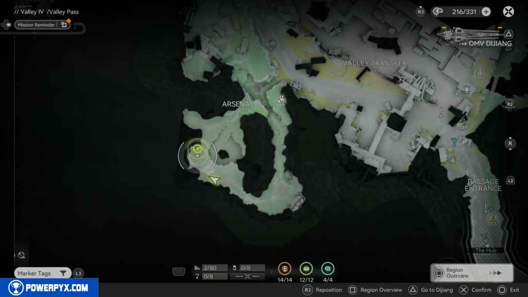The width and height of the screenshot is (528, 297).
Task: Click the plus icon beside 216/331
Action: pyautogui.click(x=486, y=11)
